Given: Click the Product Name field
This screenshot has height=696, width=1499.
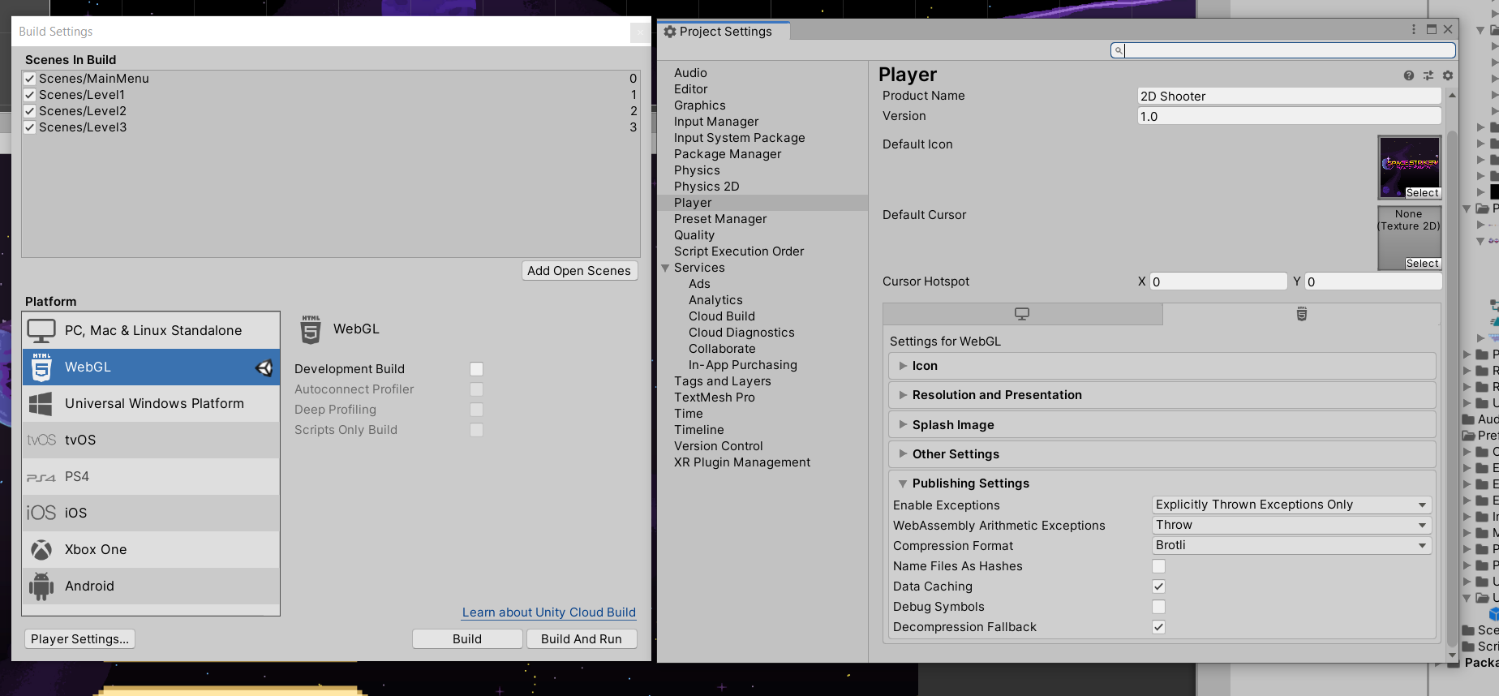Looking at the screenshot, I should coord(1289,96).
